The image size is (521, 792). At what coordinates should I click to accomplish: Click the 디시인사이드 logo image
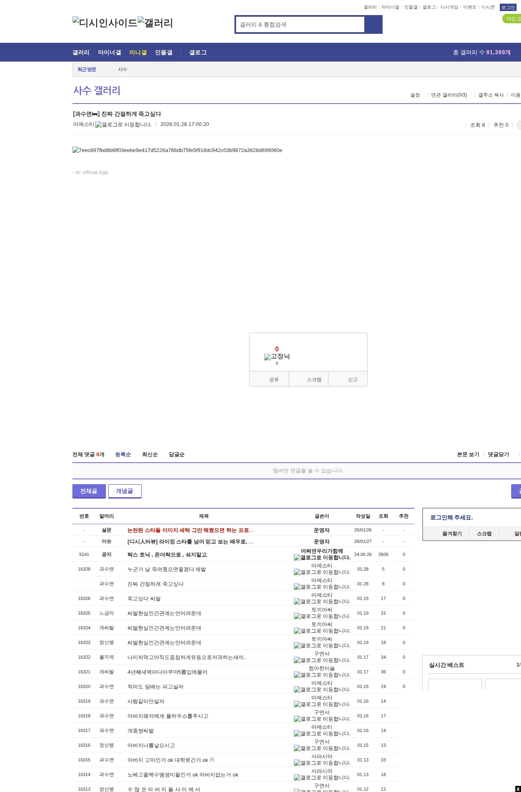pos(105,23)
